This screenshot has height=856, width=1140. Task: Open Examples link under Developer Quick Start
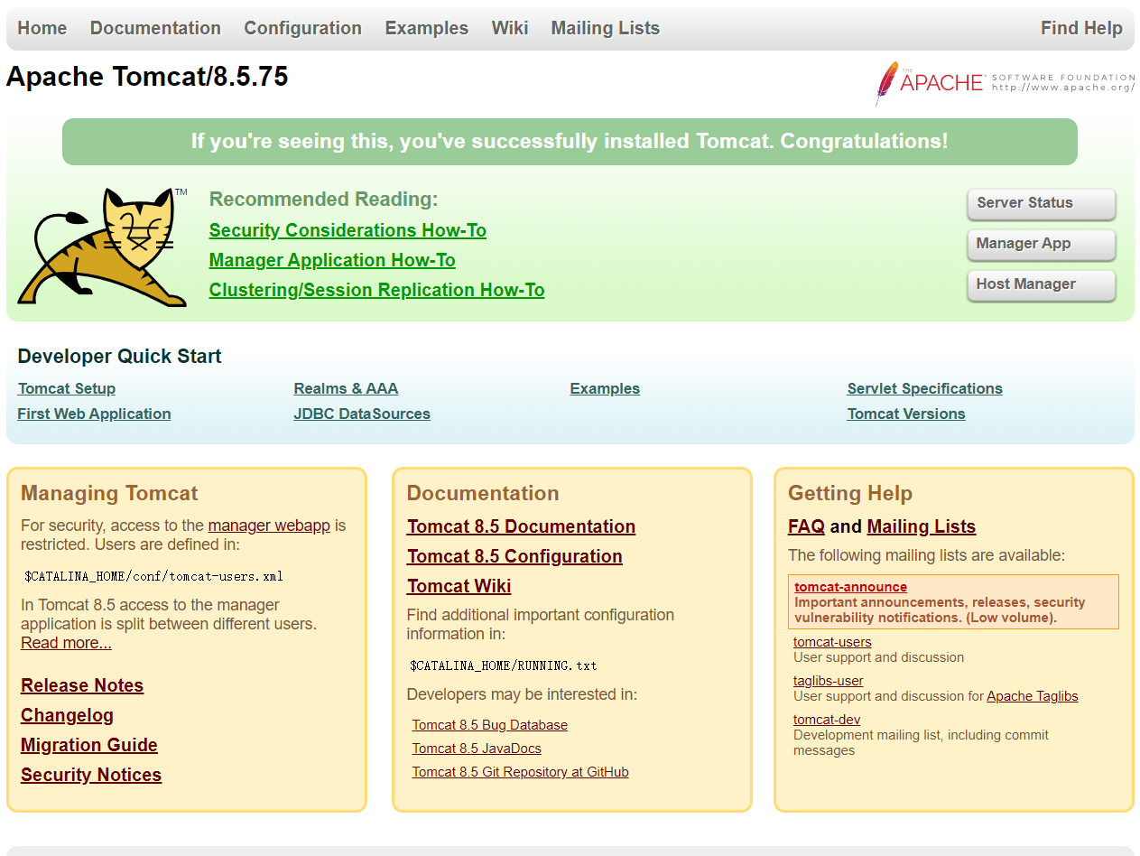click(x=605, y=388)
